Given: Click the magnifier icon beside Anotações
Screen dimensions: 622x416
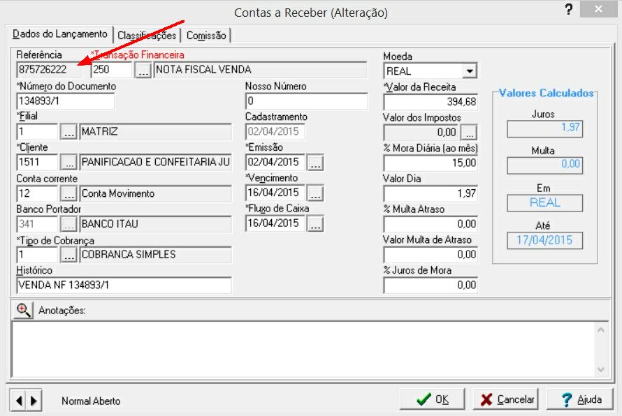Looking at the screenshot, I should point(23,310).
